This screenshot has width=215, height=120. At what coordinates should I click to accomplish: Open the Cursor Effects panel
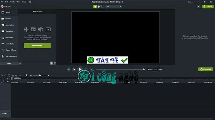(x=9, y=50)
